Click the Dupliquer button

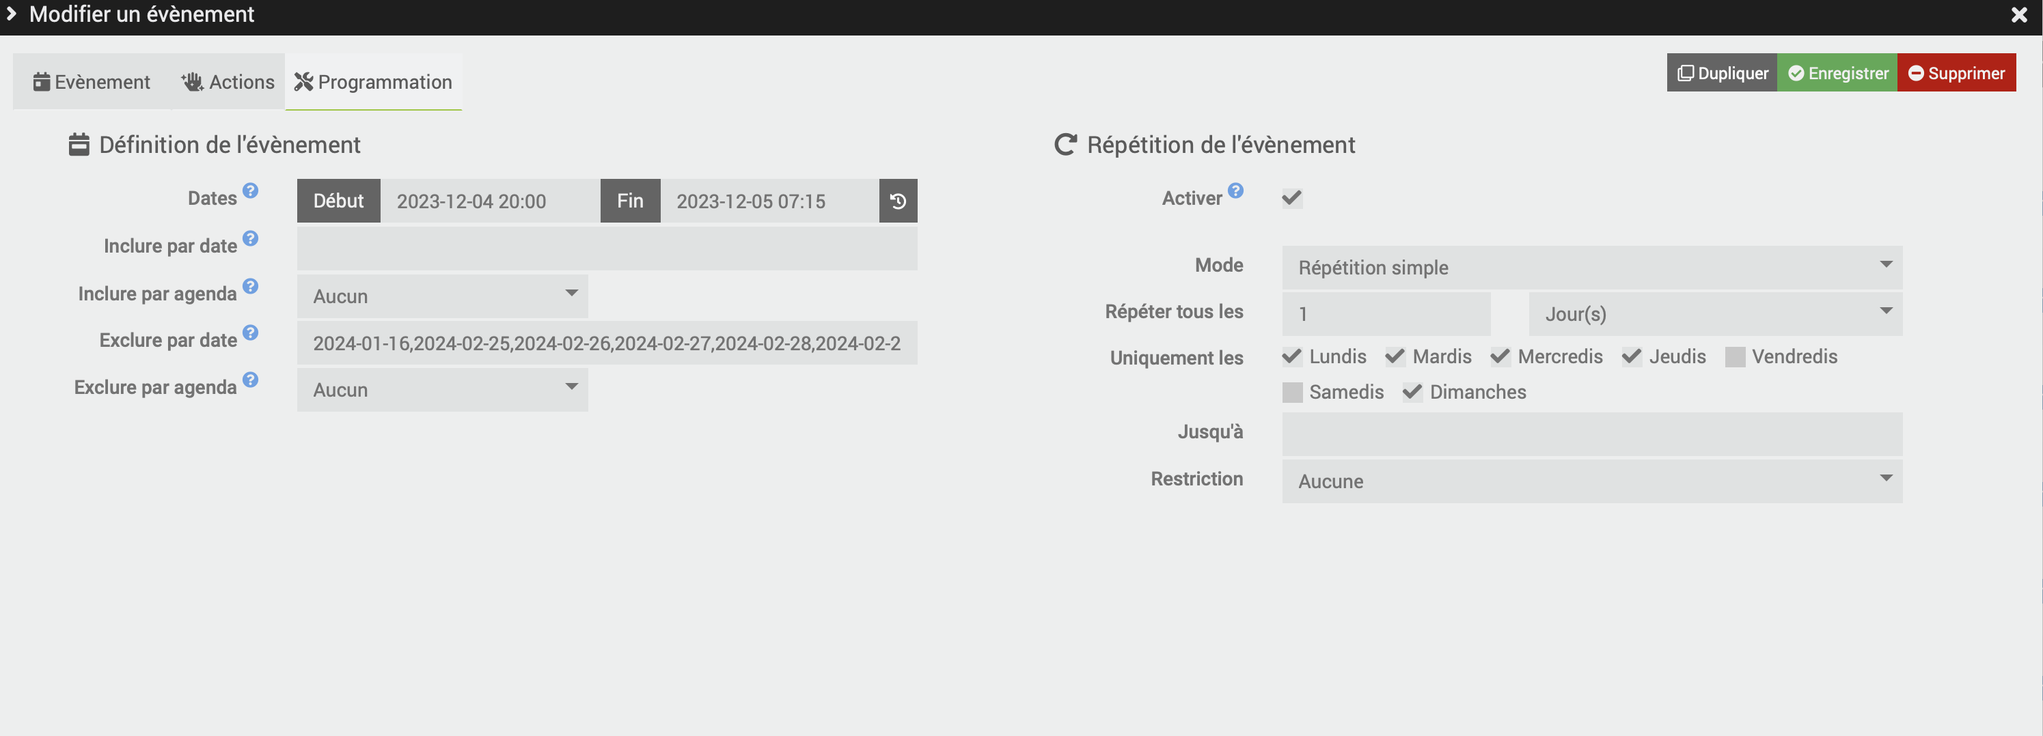pos(1722,74)
